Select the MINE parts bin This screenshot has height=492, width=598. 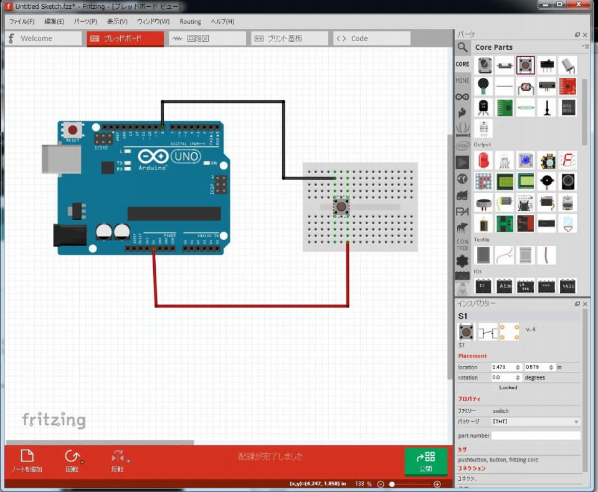click(x=462, y=80)
